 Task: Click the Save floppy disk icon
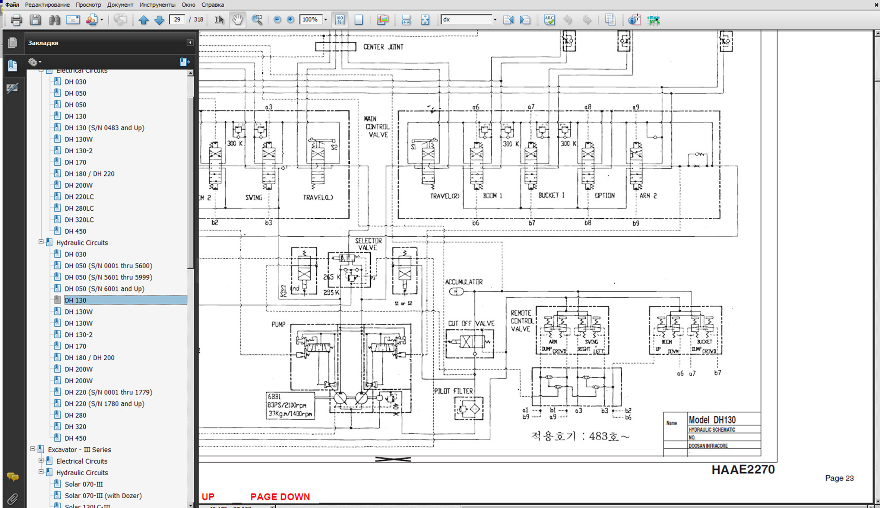pos(35,20)
